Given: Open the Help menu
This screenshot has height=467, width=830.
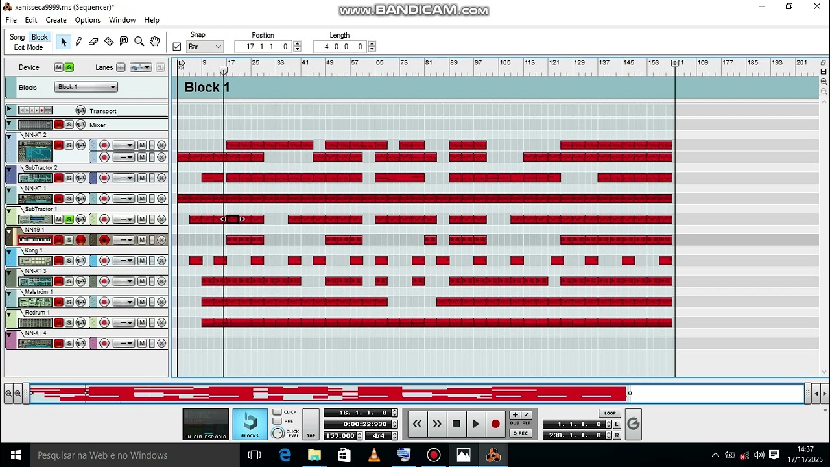Looking at the screenshot, I should (x=152, y=20).
